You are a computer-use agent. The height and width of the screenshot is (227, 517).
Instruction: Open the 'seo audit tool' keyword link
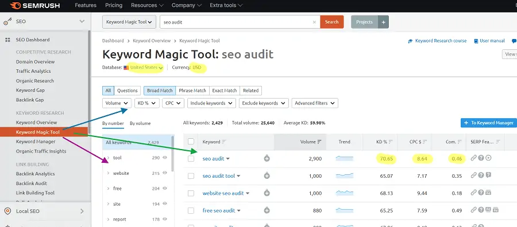point(219,176)
